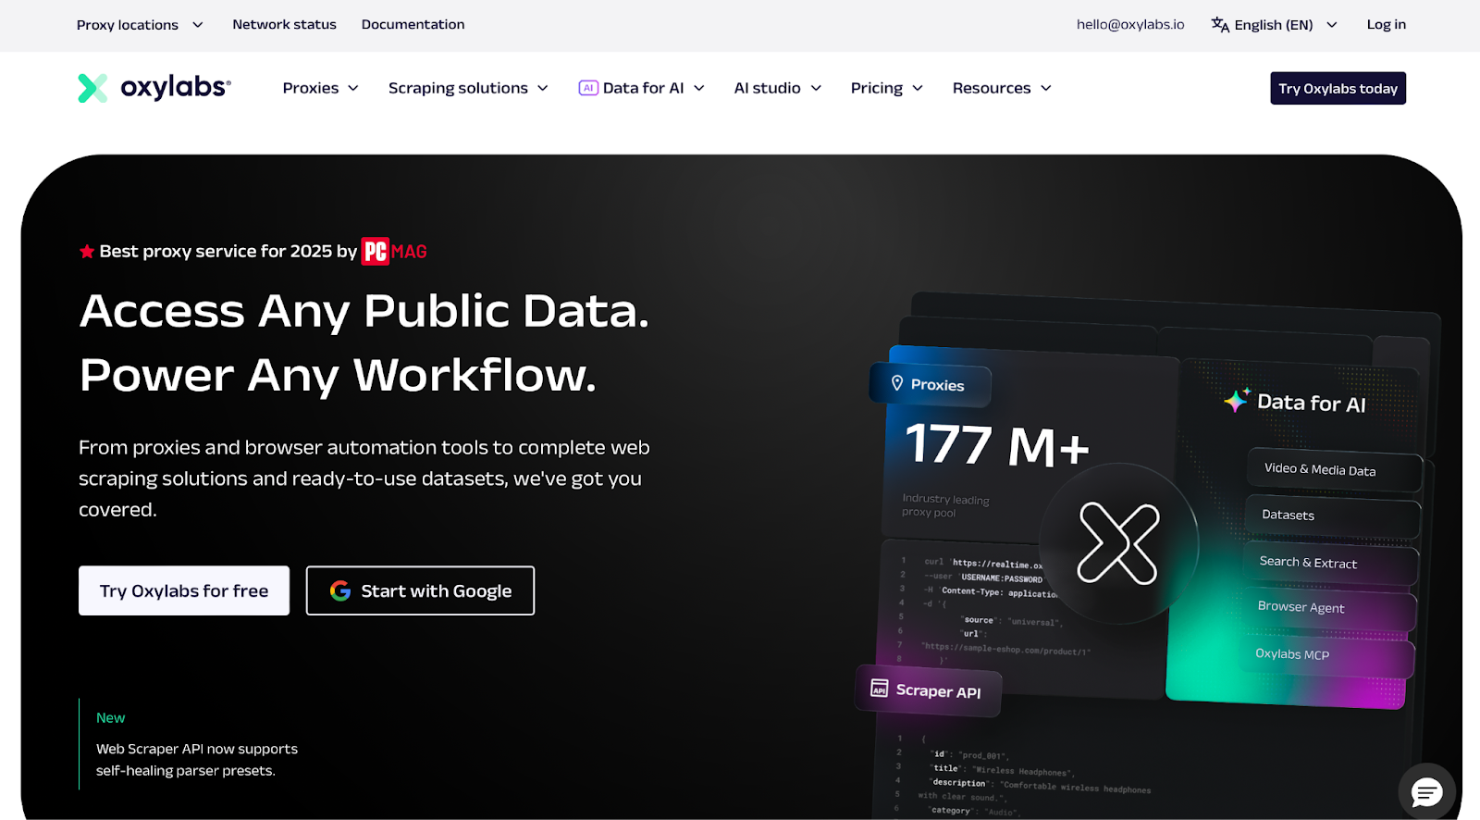Image resolution: width=1480 pixels, height=820 pixels.
Task: Click the Google G icon
Action: pos(340,590)
